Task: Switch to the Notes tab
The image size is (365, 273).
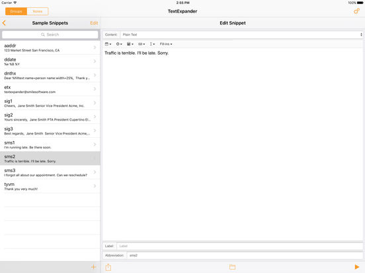Action: 38,11
